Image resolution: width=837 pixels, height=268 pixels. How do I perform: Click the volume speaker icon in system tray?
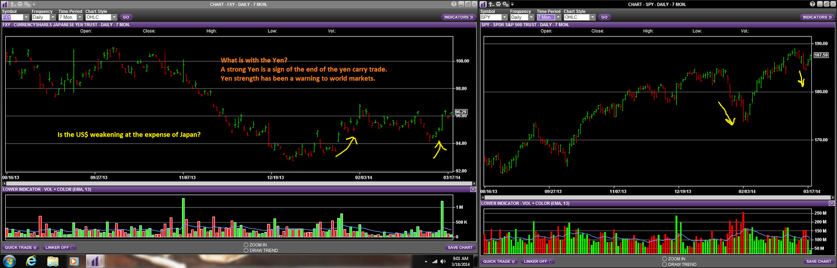pos(443,261)
